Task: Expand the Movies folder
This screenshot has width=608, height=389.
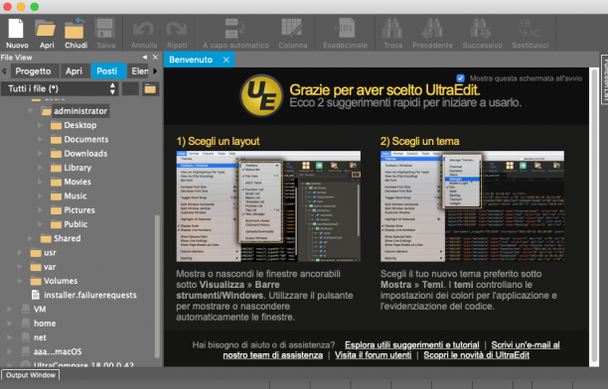Action: point(40,182)
